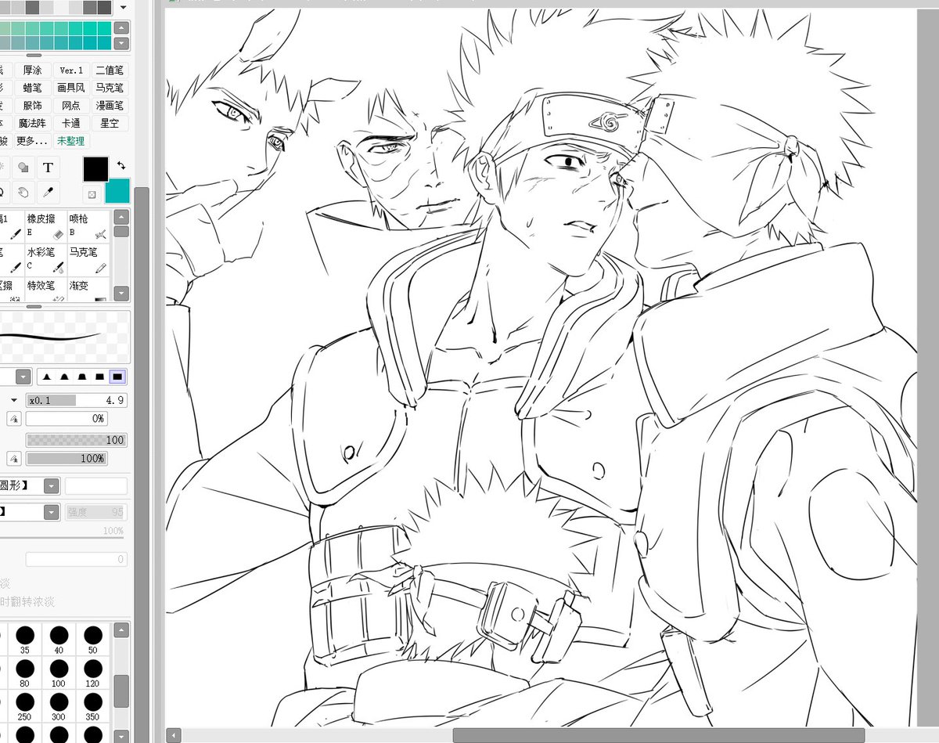Pick brush size preset 120
The image size is (939, 743).
(x=93, y=672)
